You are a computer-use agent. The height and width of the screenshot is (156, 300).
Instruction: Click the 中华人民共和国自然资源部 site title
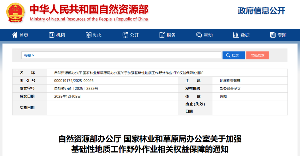coord(89,9)
